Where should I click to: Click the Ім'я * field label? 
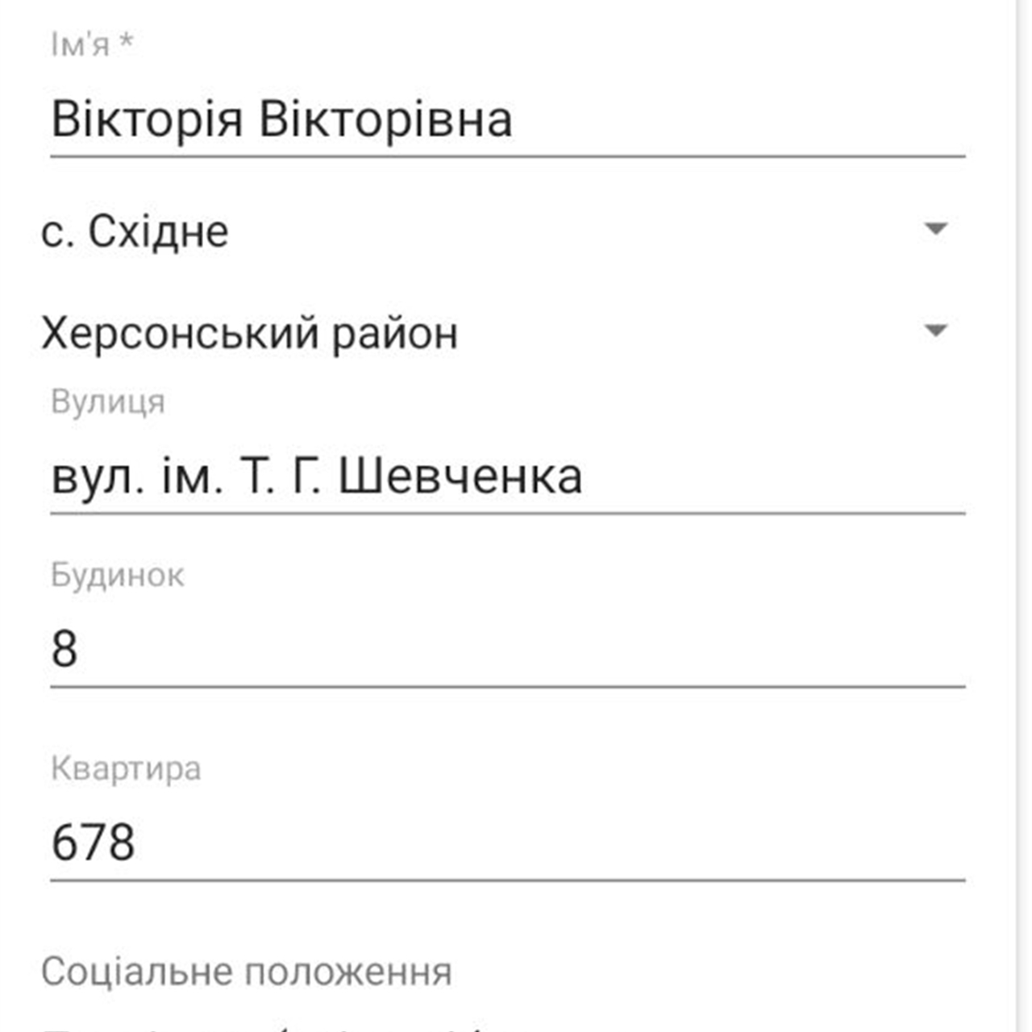(81, 44)
